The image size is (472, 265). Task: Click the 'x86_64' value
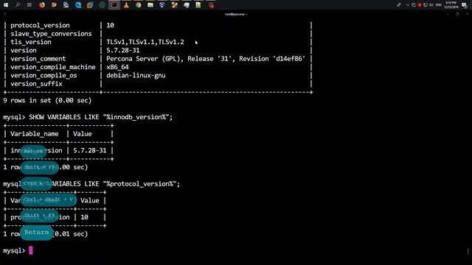point(117,67)
